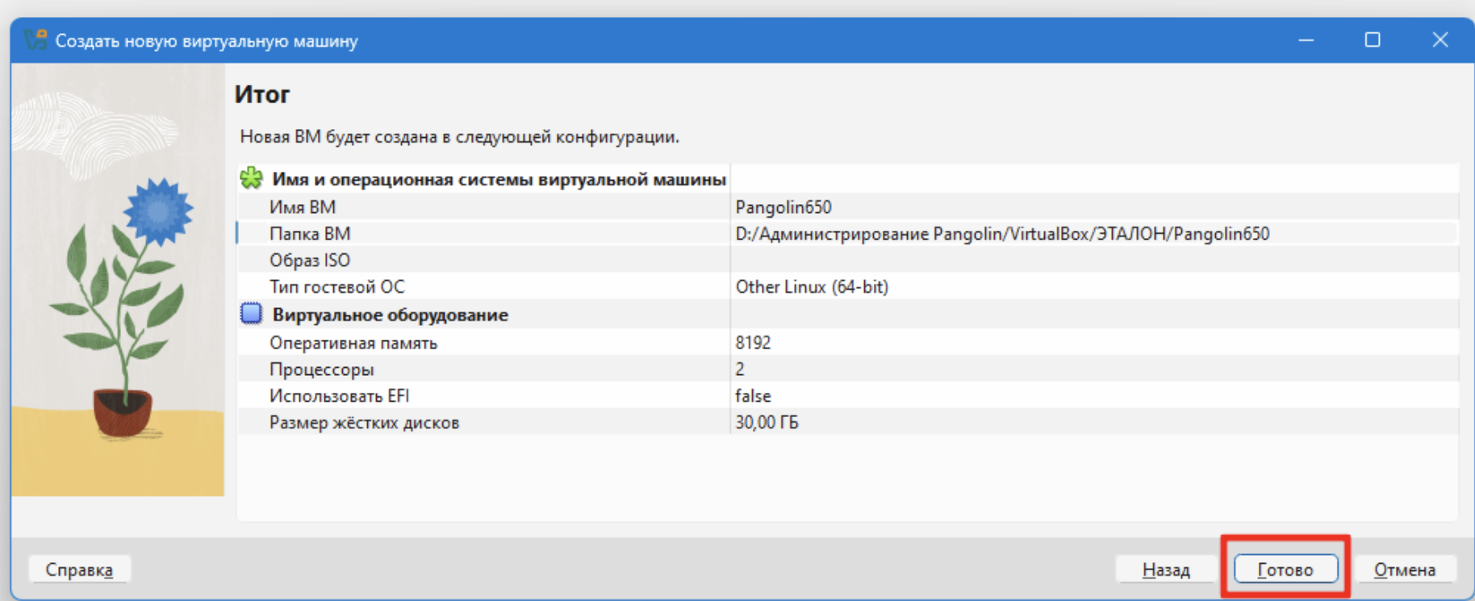Open help via the Справка button

79,570
